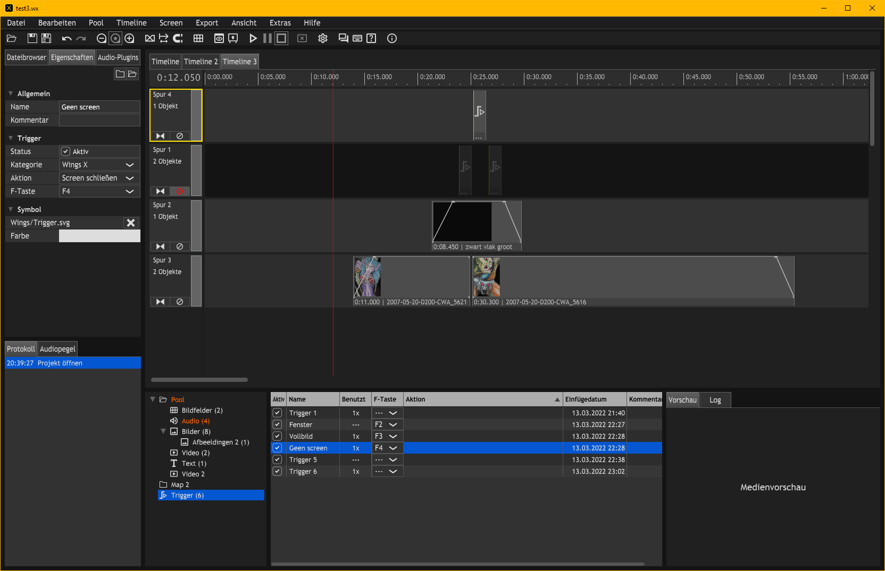Zoom out timeline with the minus icon

pyautogui.click(x=101, y=38)
